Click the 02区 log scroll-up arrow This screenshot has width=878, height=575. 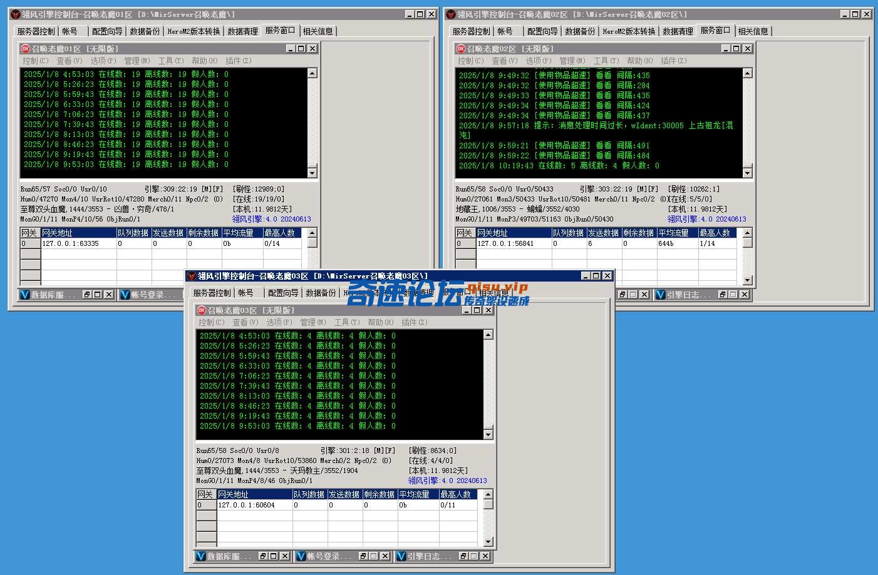747,73
